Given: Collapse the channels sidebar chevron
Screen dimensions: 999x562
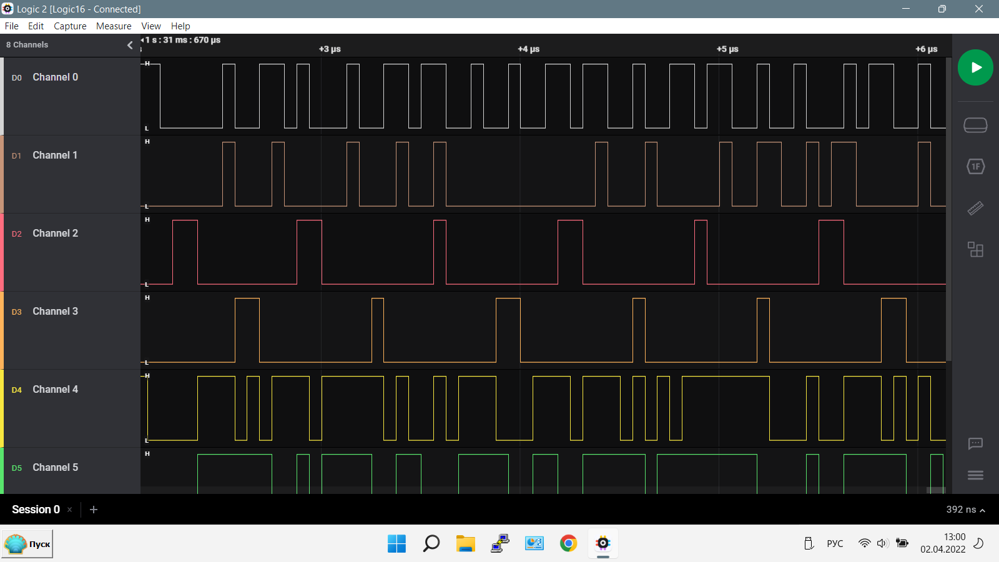Looking at the screenshot, I should pyautogui.click(x=130, y=45).
